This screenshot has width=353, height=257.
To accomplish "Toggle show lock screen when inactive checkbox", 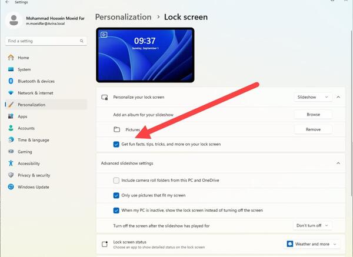I will [116, 211].
